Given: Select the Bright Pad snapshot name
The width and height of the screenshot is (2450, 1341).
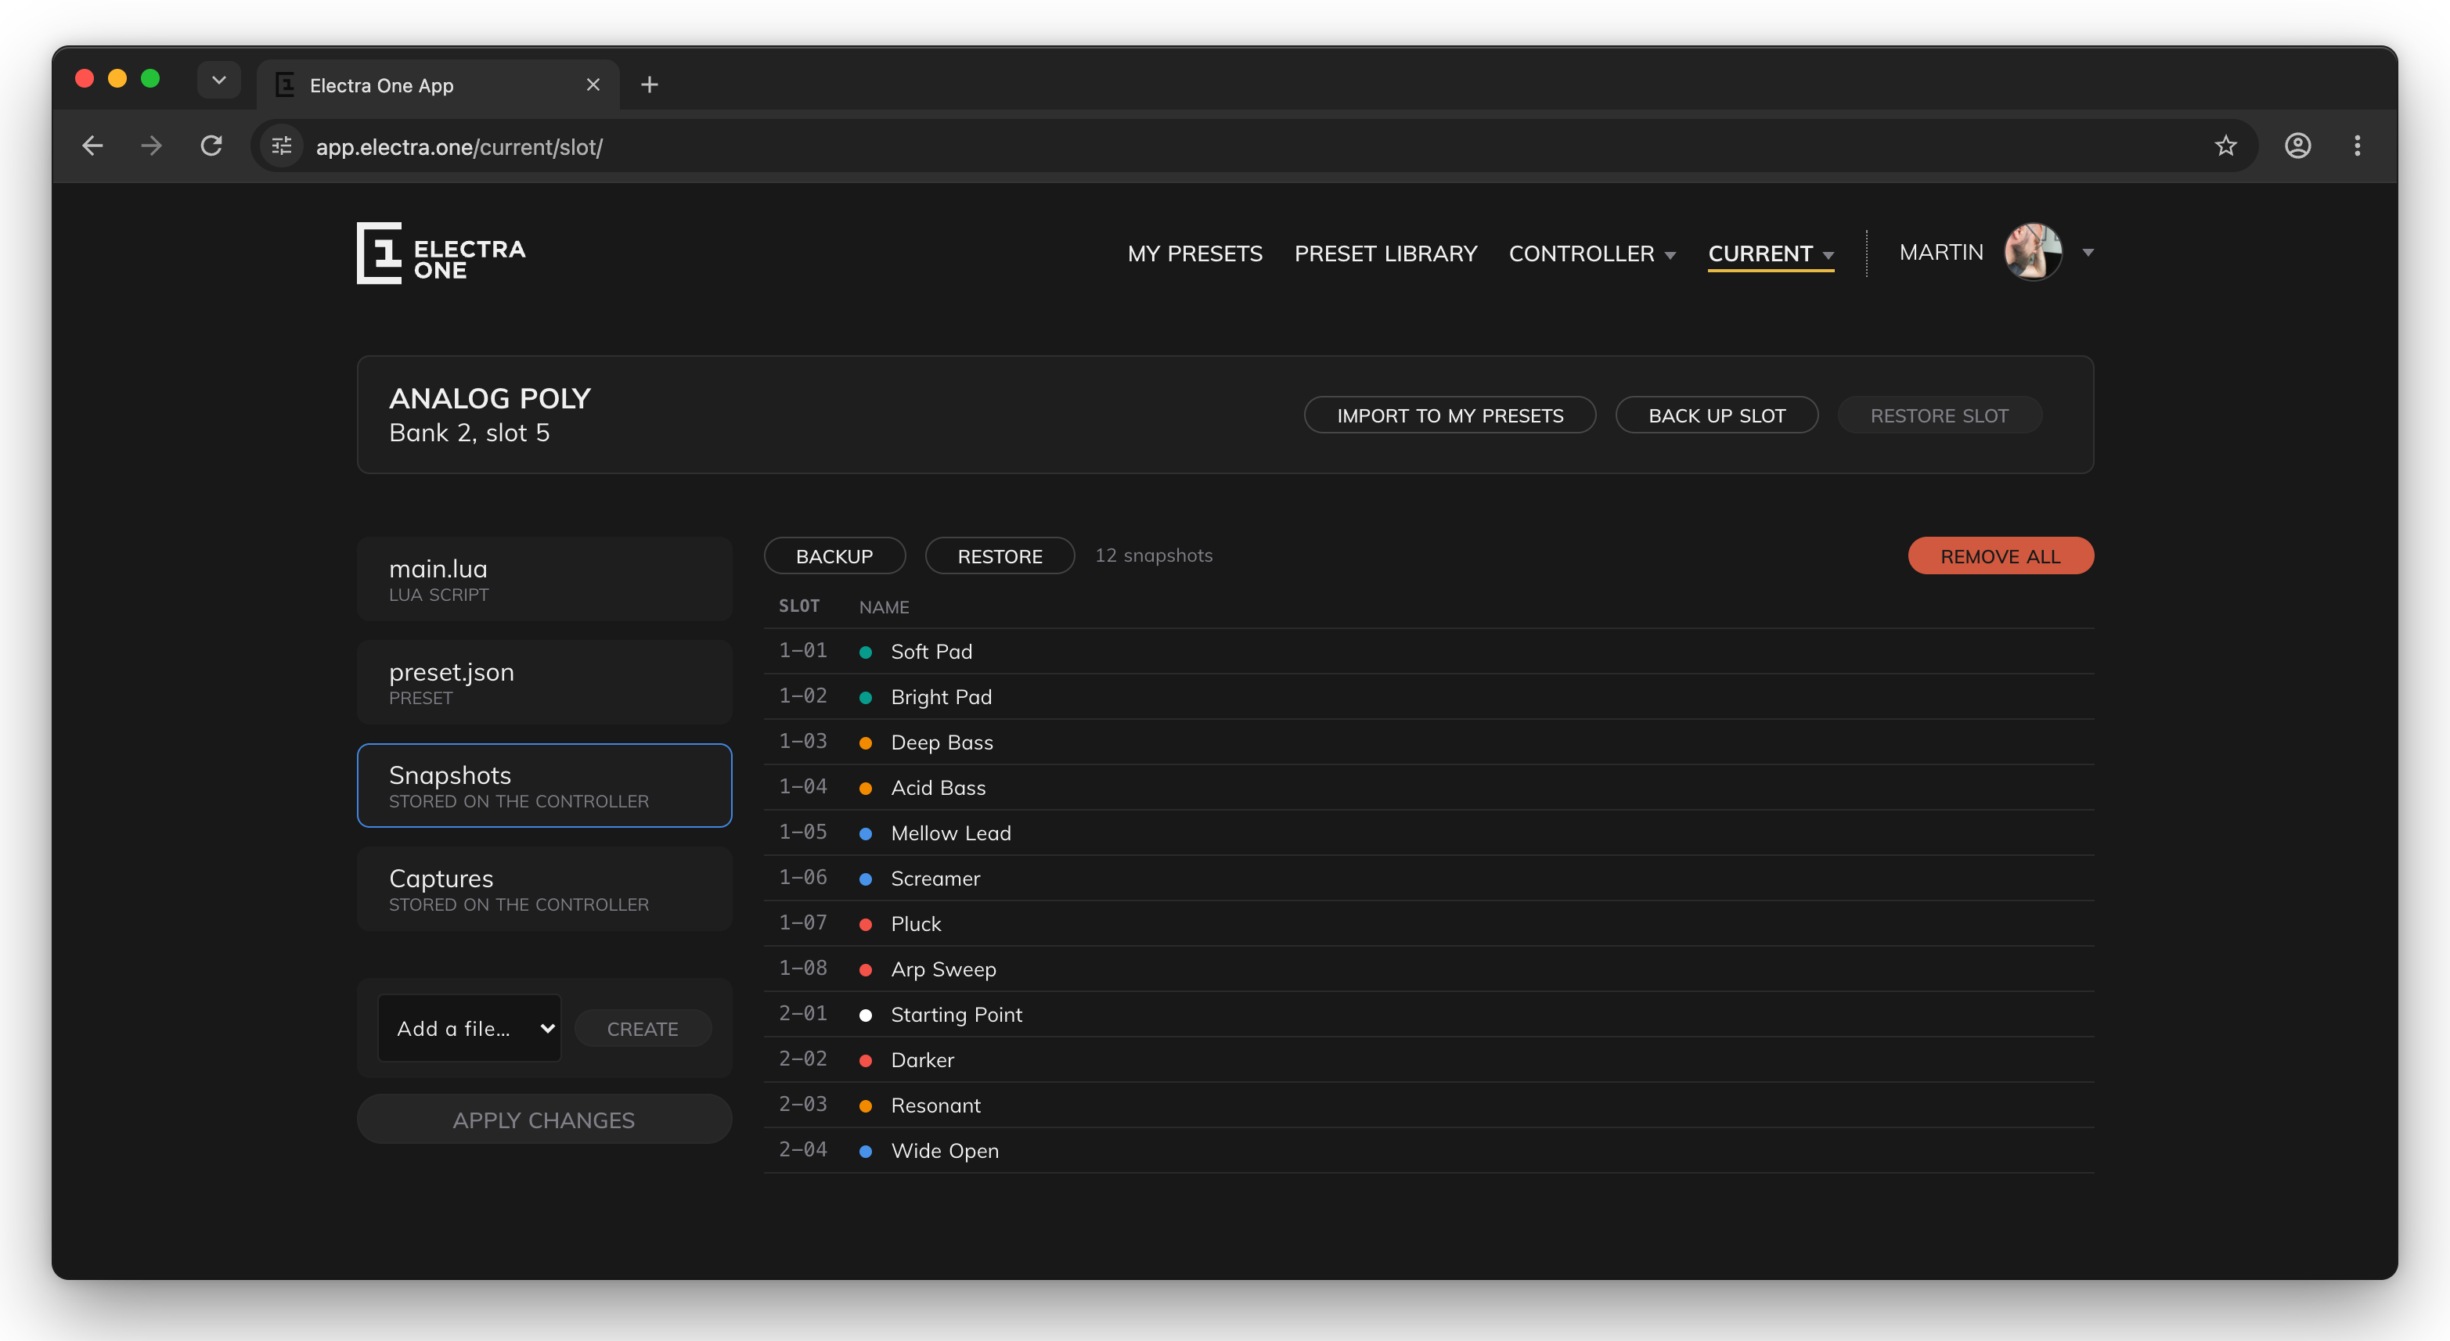Looking at the screenshot, I should [x=942, y=696].
